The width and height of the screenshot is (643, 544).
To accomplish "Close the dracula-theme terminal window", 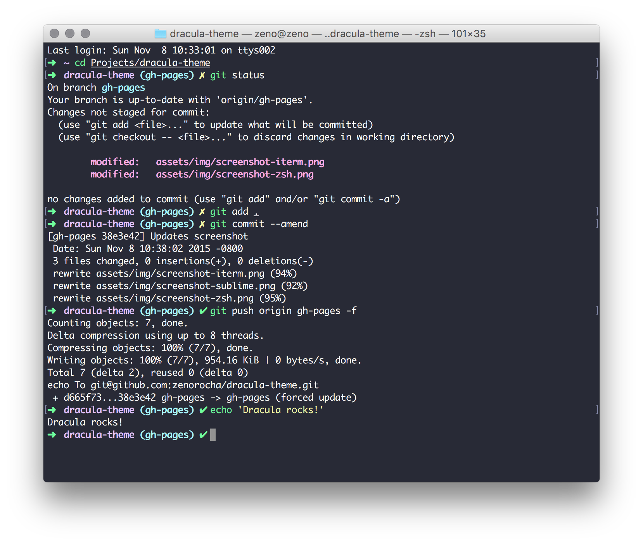I will click(x=54, y=34).
